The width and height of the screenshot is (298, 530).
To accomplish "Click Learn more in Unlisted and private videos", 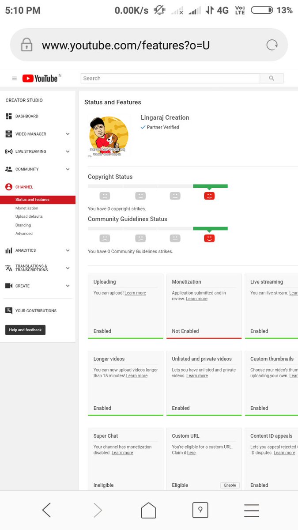I will 197,376.
